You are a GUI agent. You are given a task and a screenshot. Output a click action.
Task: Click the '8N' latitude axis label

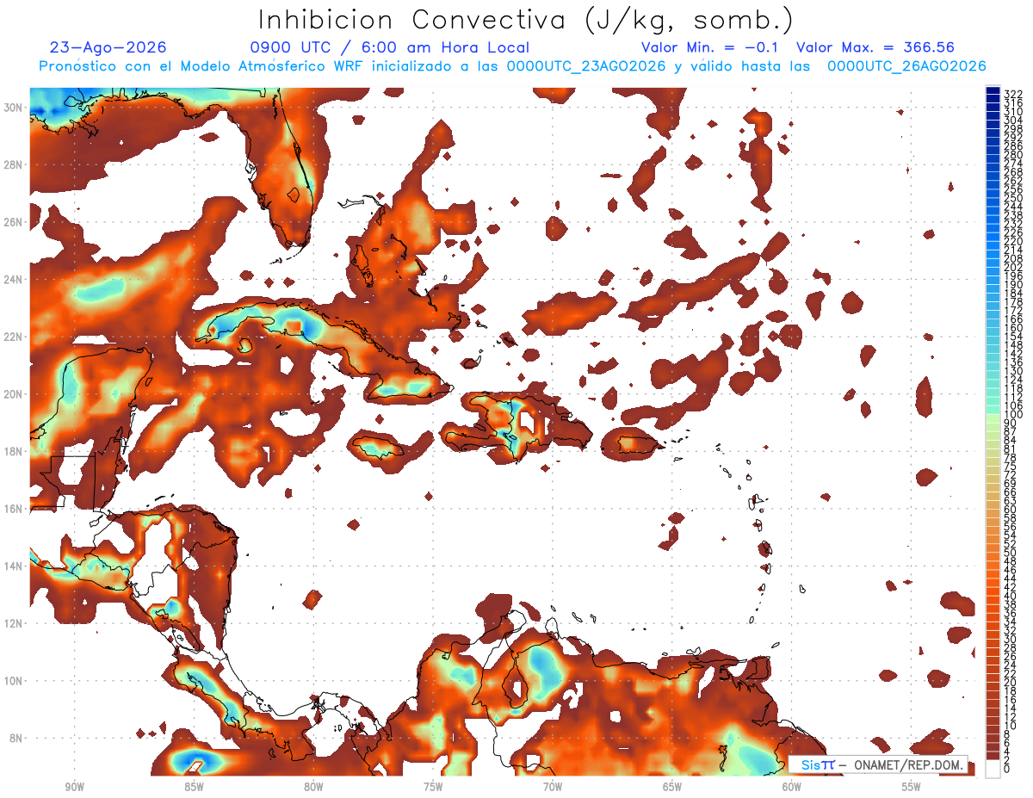coord(15,738)
